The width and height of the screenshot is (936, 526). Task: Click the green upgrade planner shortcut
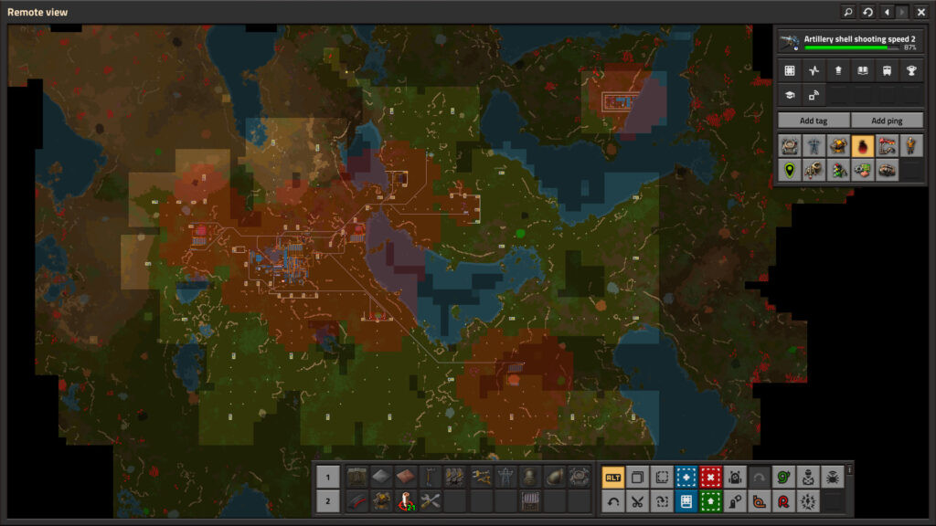pos(710,501)
